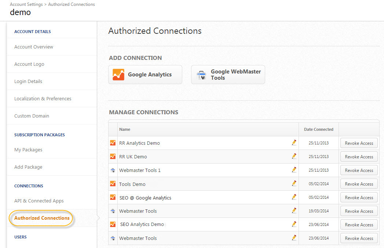
Task: Add a Google Analytics connection
Action: (145, 75)
